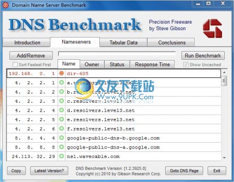Select a.resolvers.level3.net row
The height and width of the screenshot is (182, 234).
(x=114, y=82)
